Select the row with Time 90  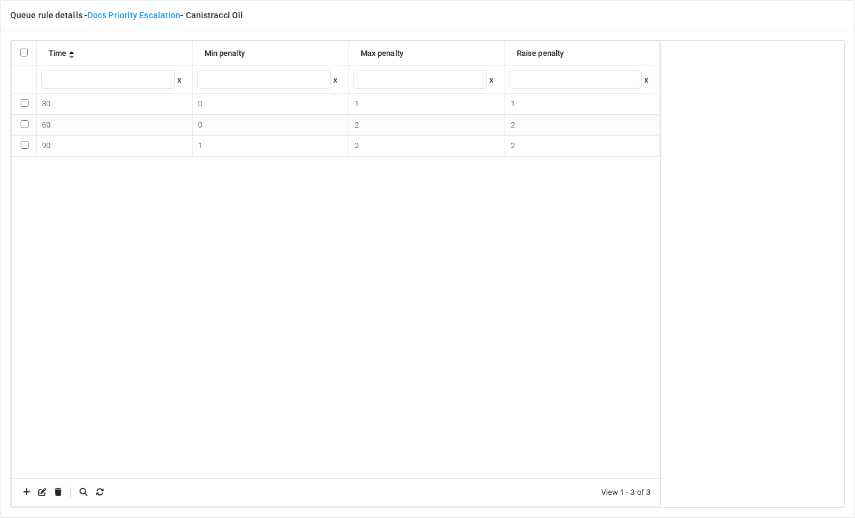coord(25,145)
